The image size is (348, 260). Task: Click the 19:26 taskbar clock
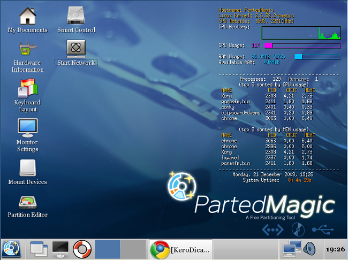point(335,249)
